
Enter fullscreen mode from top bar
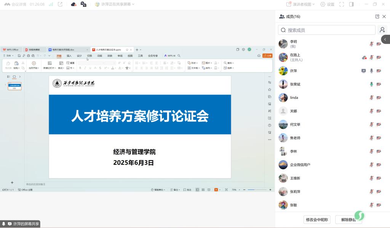[x=342, y=4]
